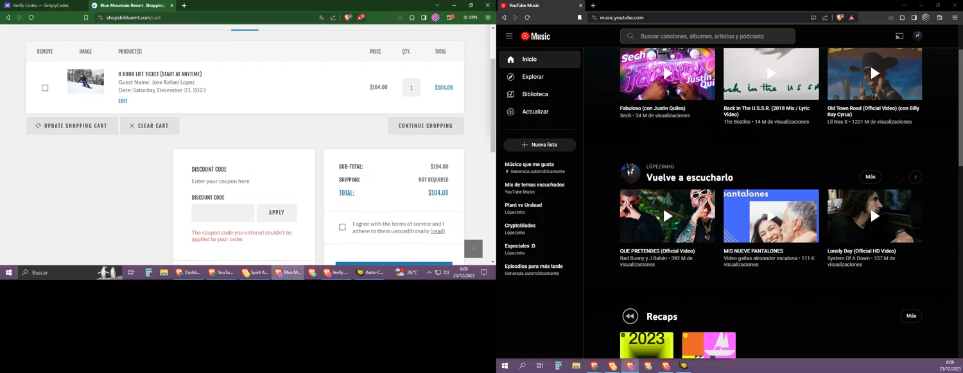Open the Auto-C... taskbar app
This screenshot has height=373, width=963.
(x=370, y=272)
